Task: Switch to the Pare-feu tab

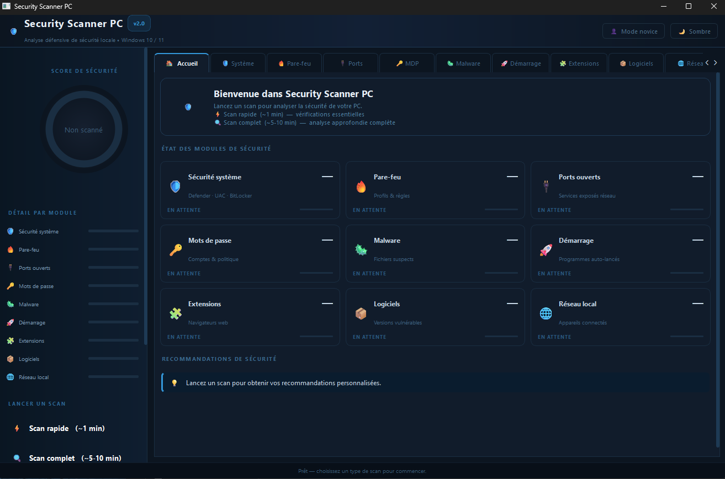Action: [294, 63]
